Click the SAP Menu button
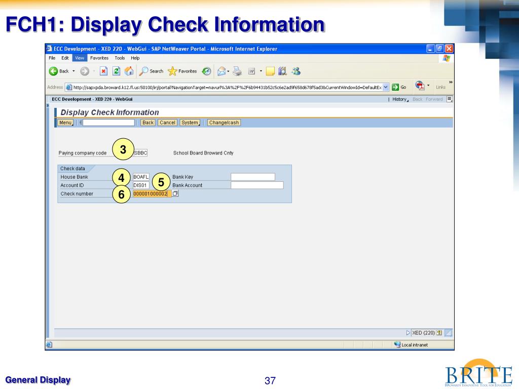This screenshot has width=519, height=389. pyautogui.click(x=65, y=123)
